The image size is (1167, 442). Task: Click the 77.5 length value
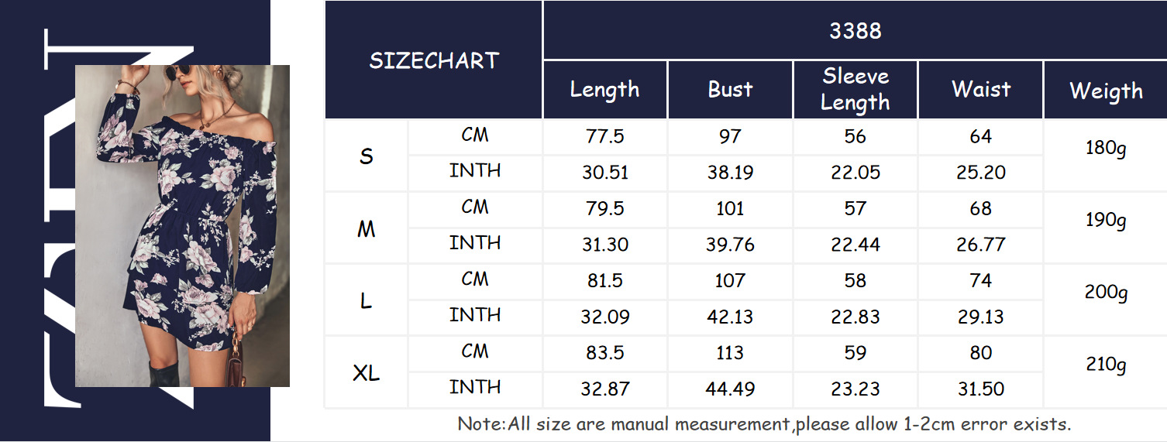click(x=605, y=137)
